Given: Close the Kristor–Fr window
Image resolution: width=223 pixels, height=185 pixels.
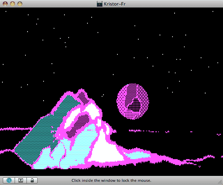Looking at the screenshot, I should (5, 4).
